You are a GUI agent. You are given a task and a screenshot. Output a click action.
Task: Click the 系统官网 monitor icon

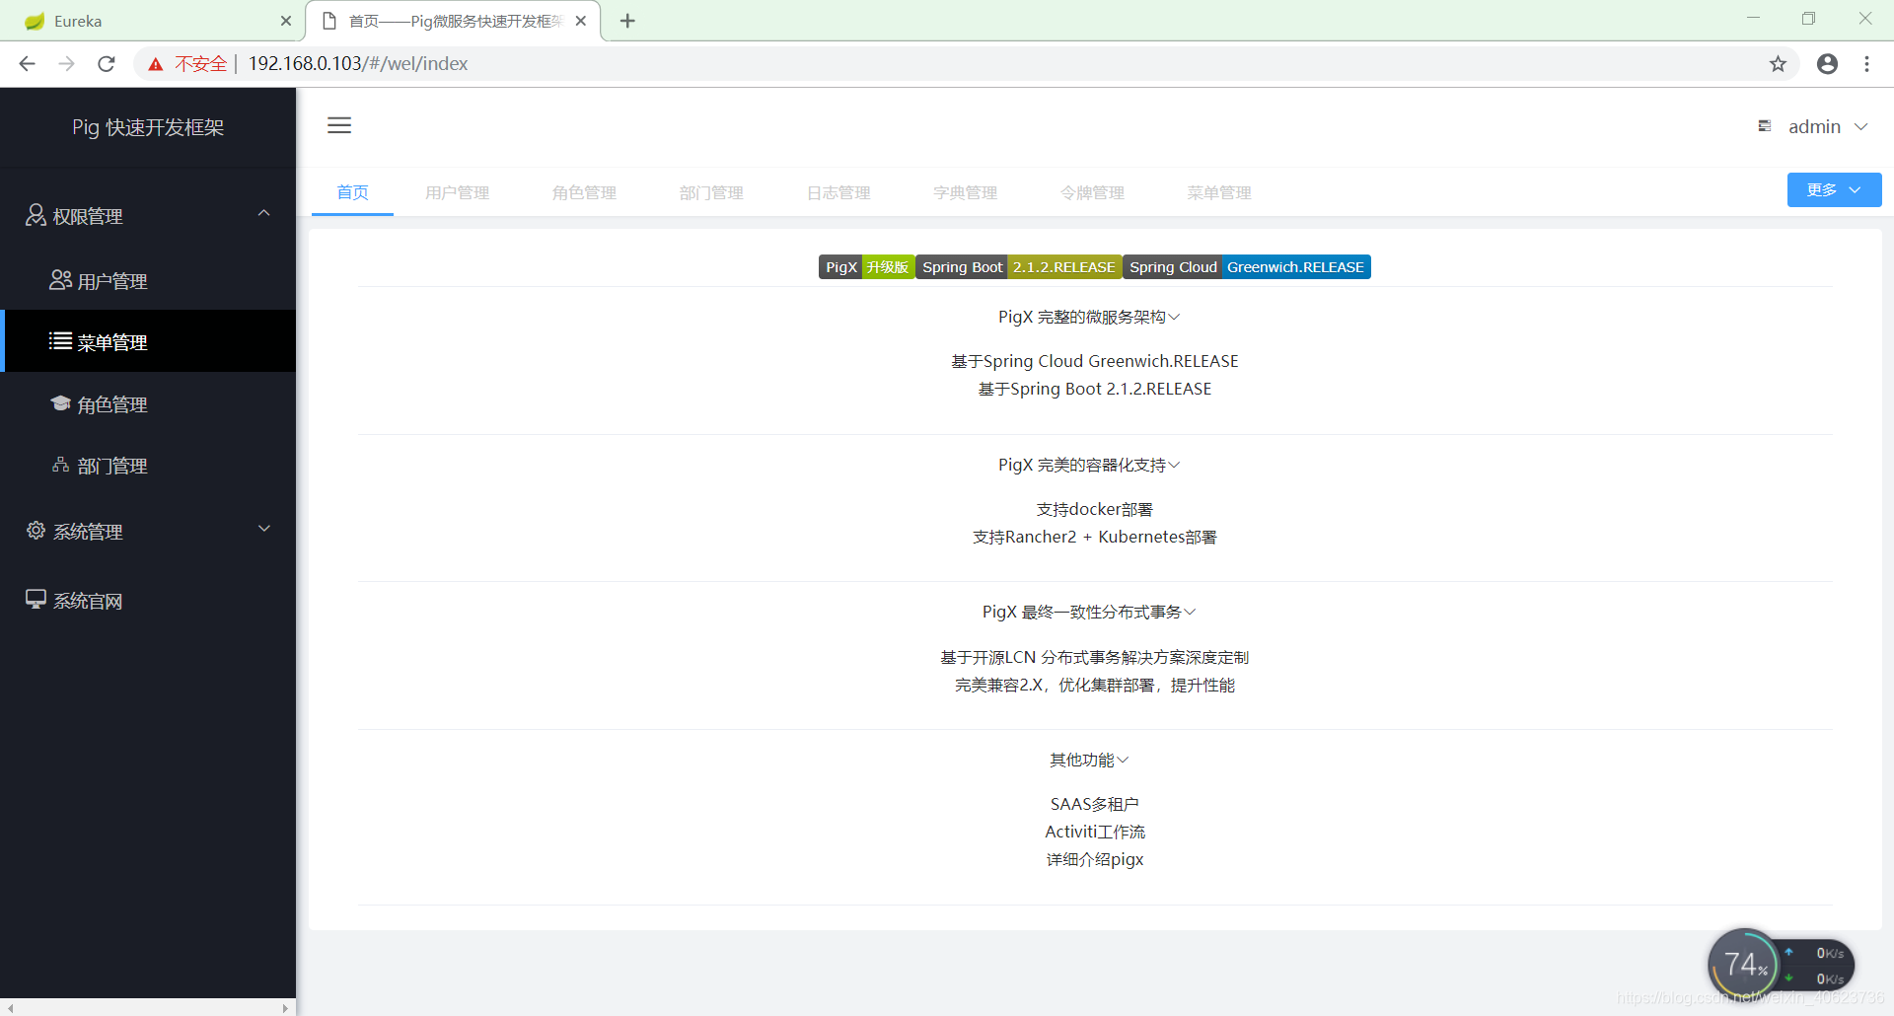click(36, 600)
